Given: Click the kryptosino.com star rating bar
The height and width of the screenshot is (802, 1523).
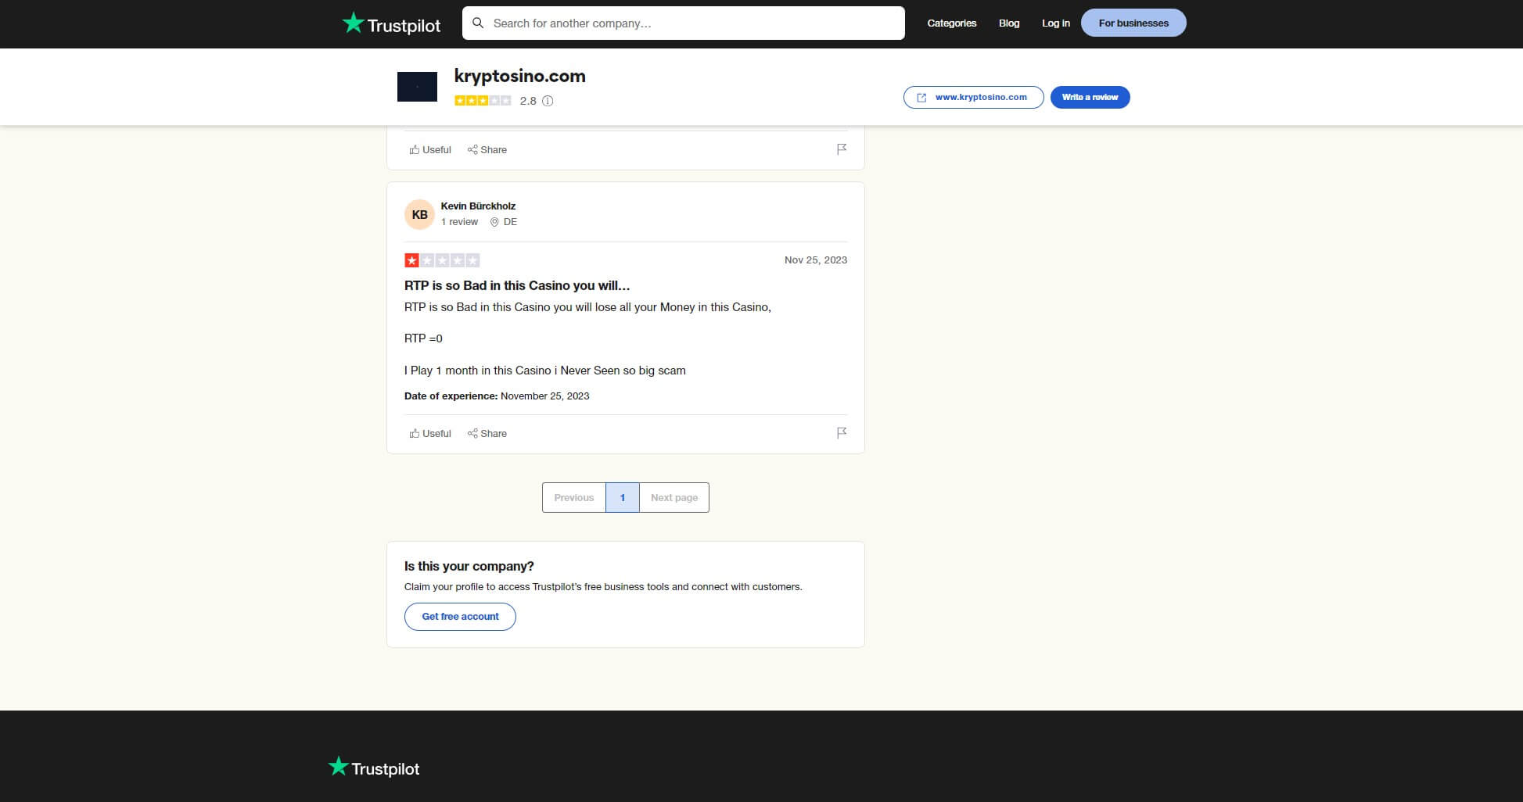Looking at the screenshot, I should pyautogui.click(x=483, y=100).
